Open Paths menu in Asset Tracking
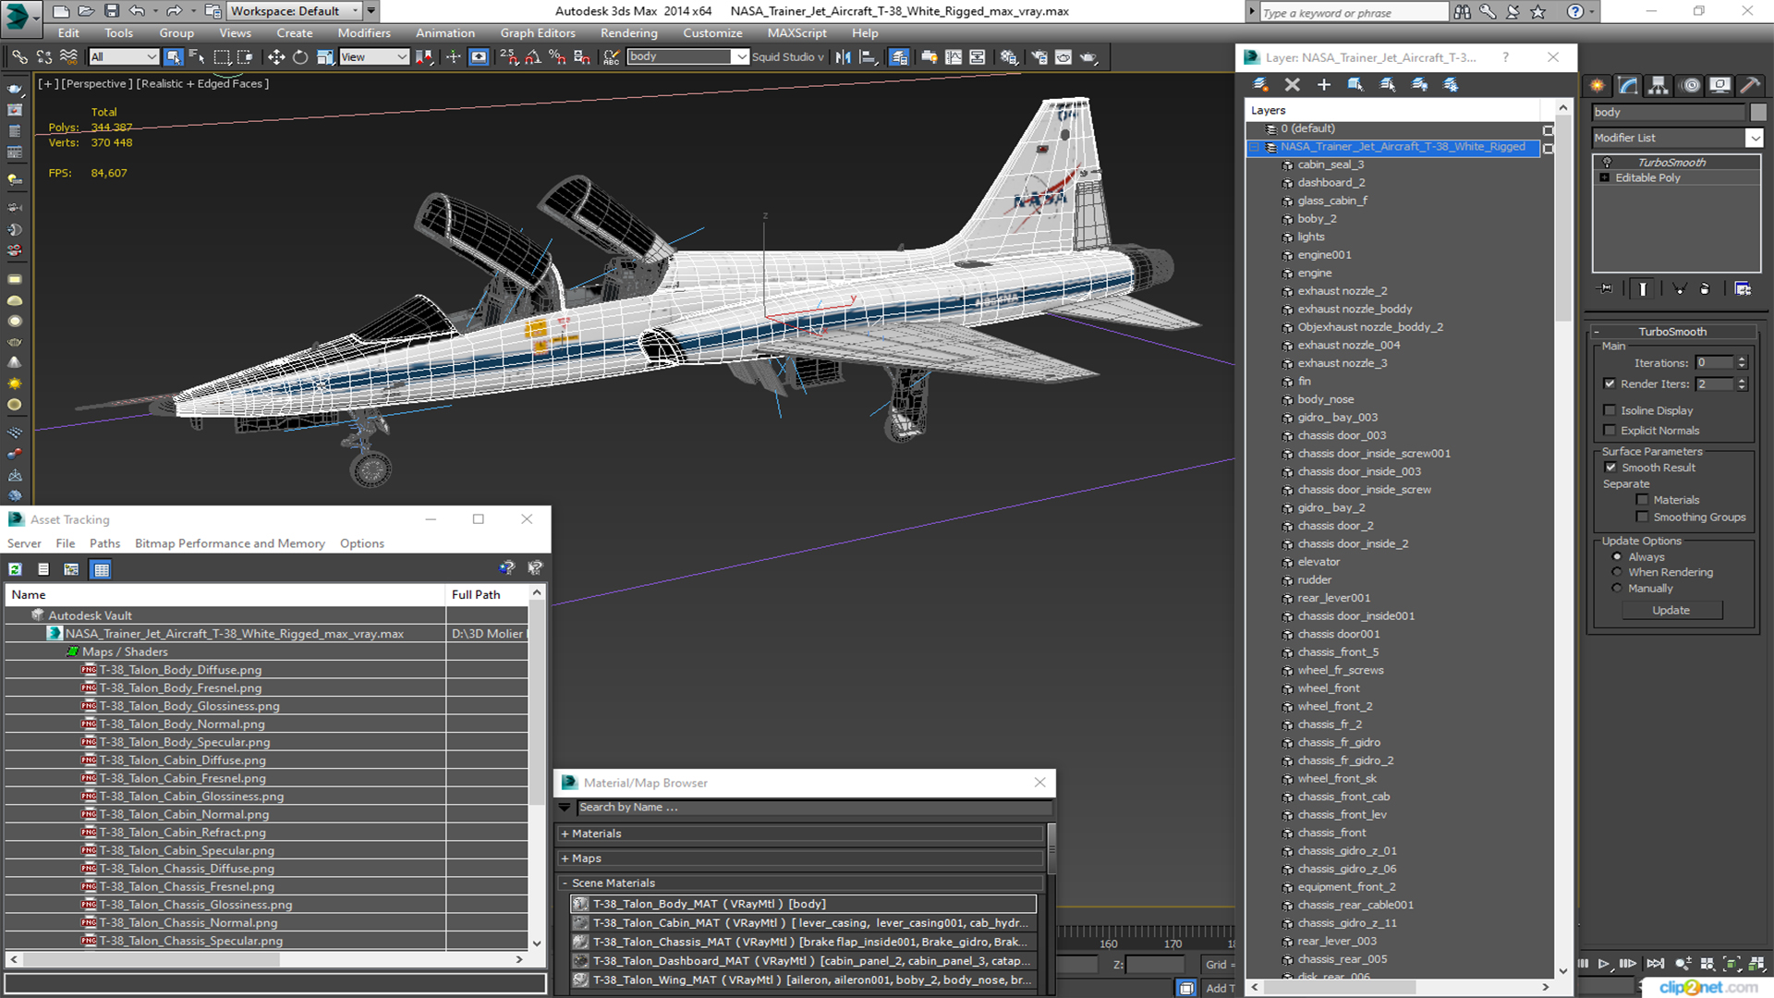This screenshot has height=998, width=1774. tap(104, 543)
